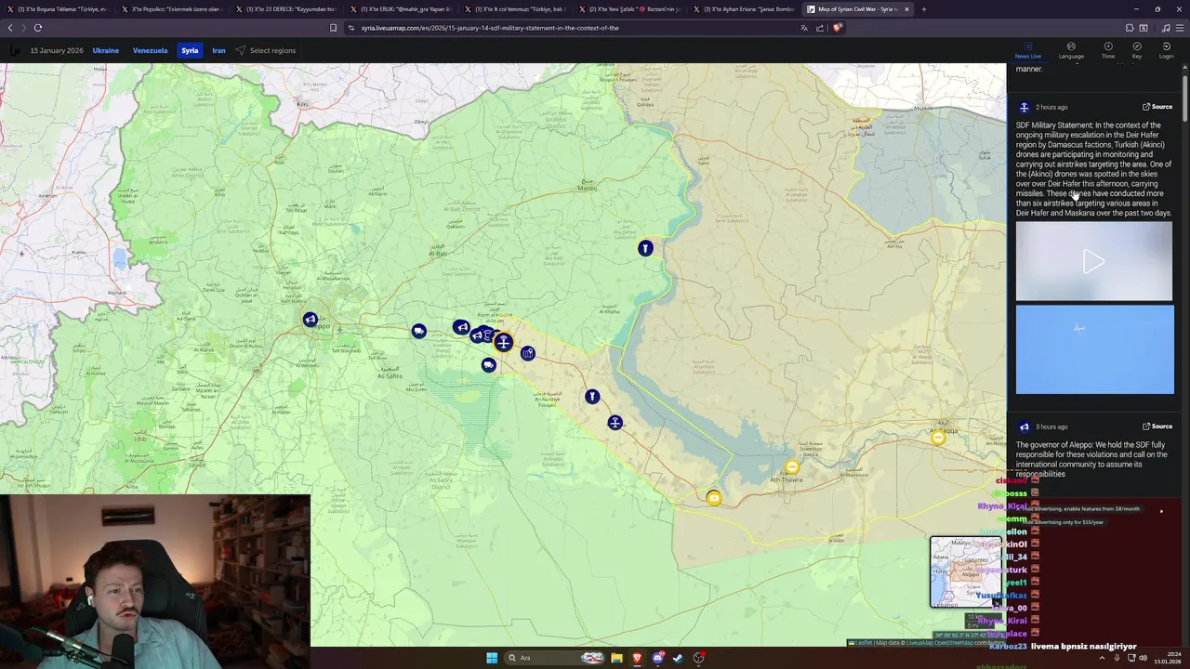Play the video in the SDF statement post
The width and height of the screenshot is (1190, 669).
[x=1094, y=262]
